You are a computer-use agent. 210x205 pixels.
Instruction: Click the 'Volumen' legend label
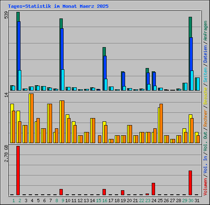[x=205, y=187]
